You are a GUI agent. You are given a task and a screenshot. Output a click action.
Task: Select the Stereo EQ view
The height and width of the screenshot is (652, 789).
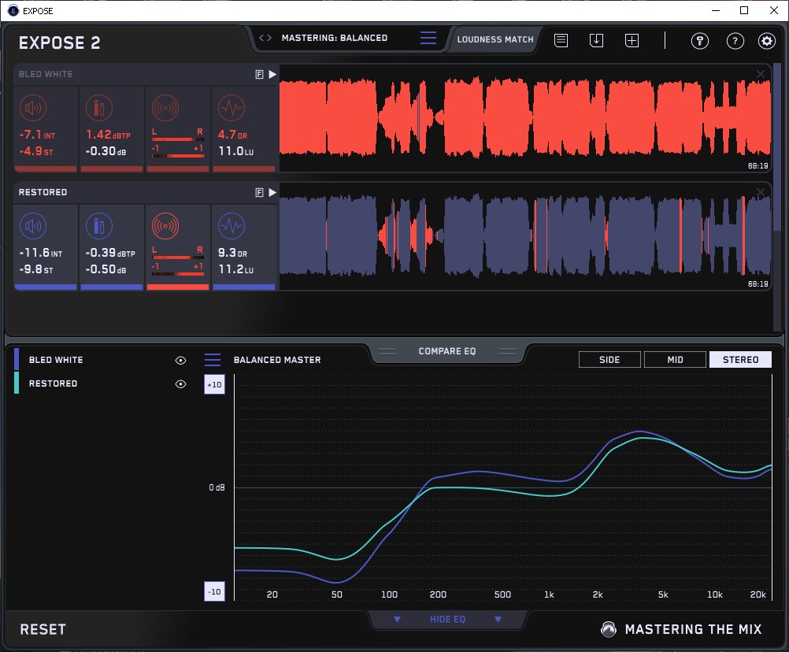(x=740, y=360)
